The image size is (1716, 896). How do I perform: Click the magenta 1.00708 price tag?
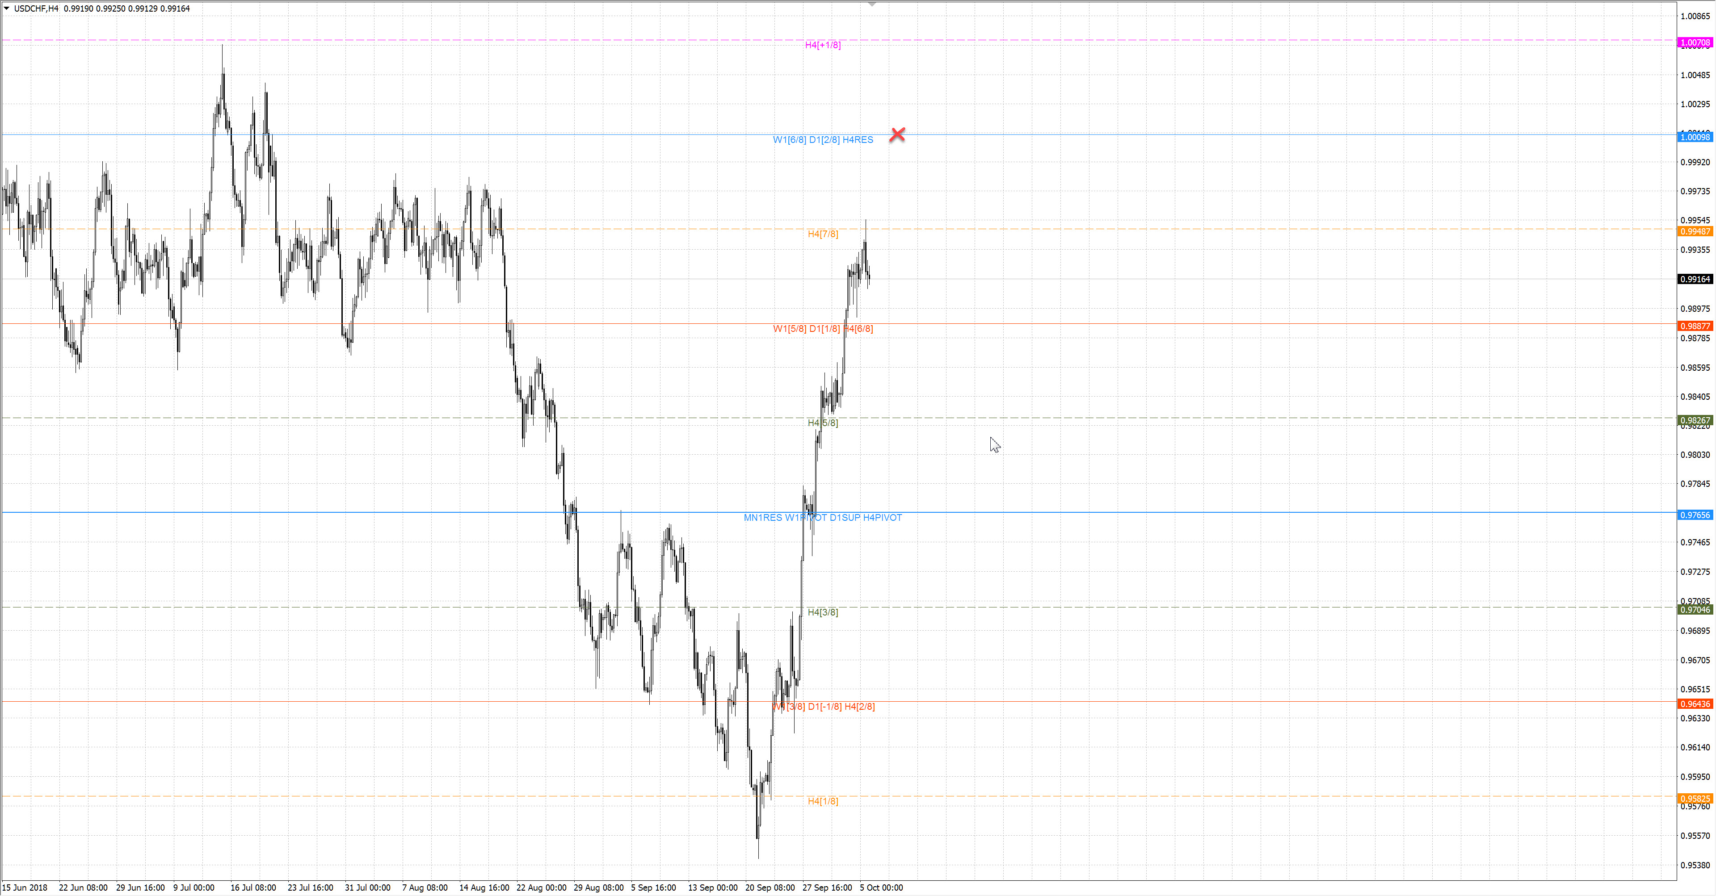click(1695, 42)
